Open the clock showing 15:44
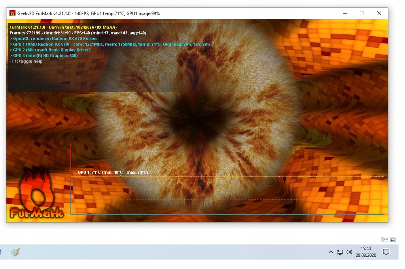Viewport: 405px width, 269px height. coord(366,248)
